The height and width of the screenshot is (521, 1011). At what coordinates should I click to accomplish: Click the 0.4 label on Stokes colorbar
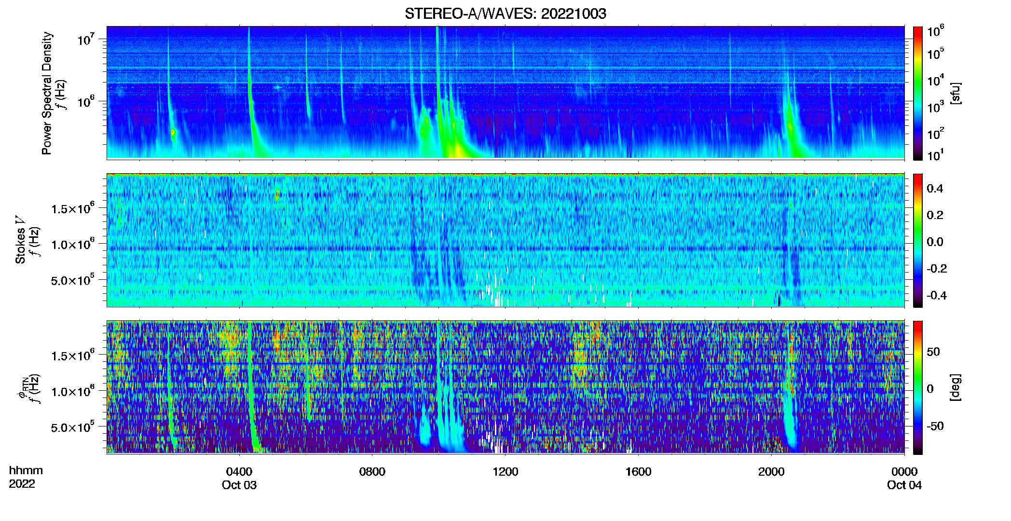point(935,189)
